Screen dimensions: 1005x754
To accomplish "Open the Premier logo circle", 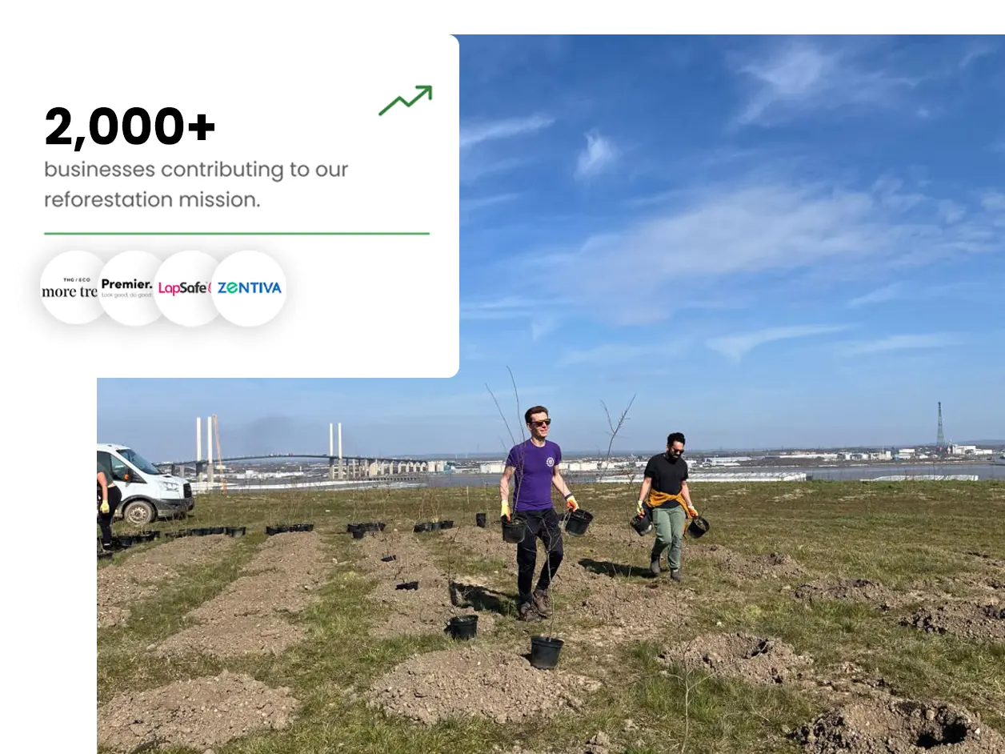I will point(128,288).
